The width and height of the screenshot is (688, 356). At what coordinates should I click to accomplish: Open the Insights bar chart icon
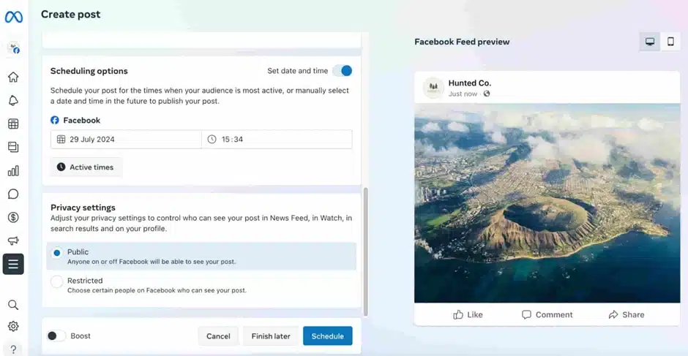[13, 171]
